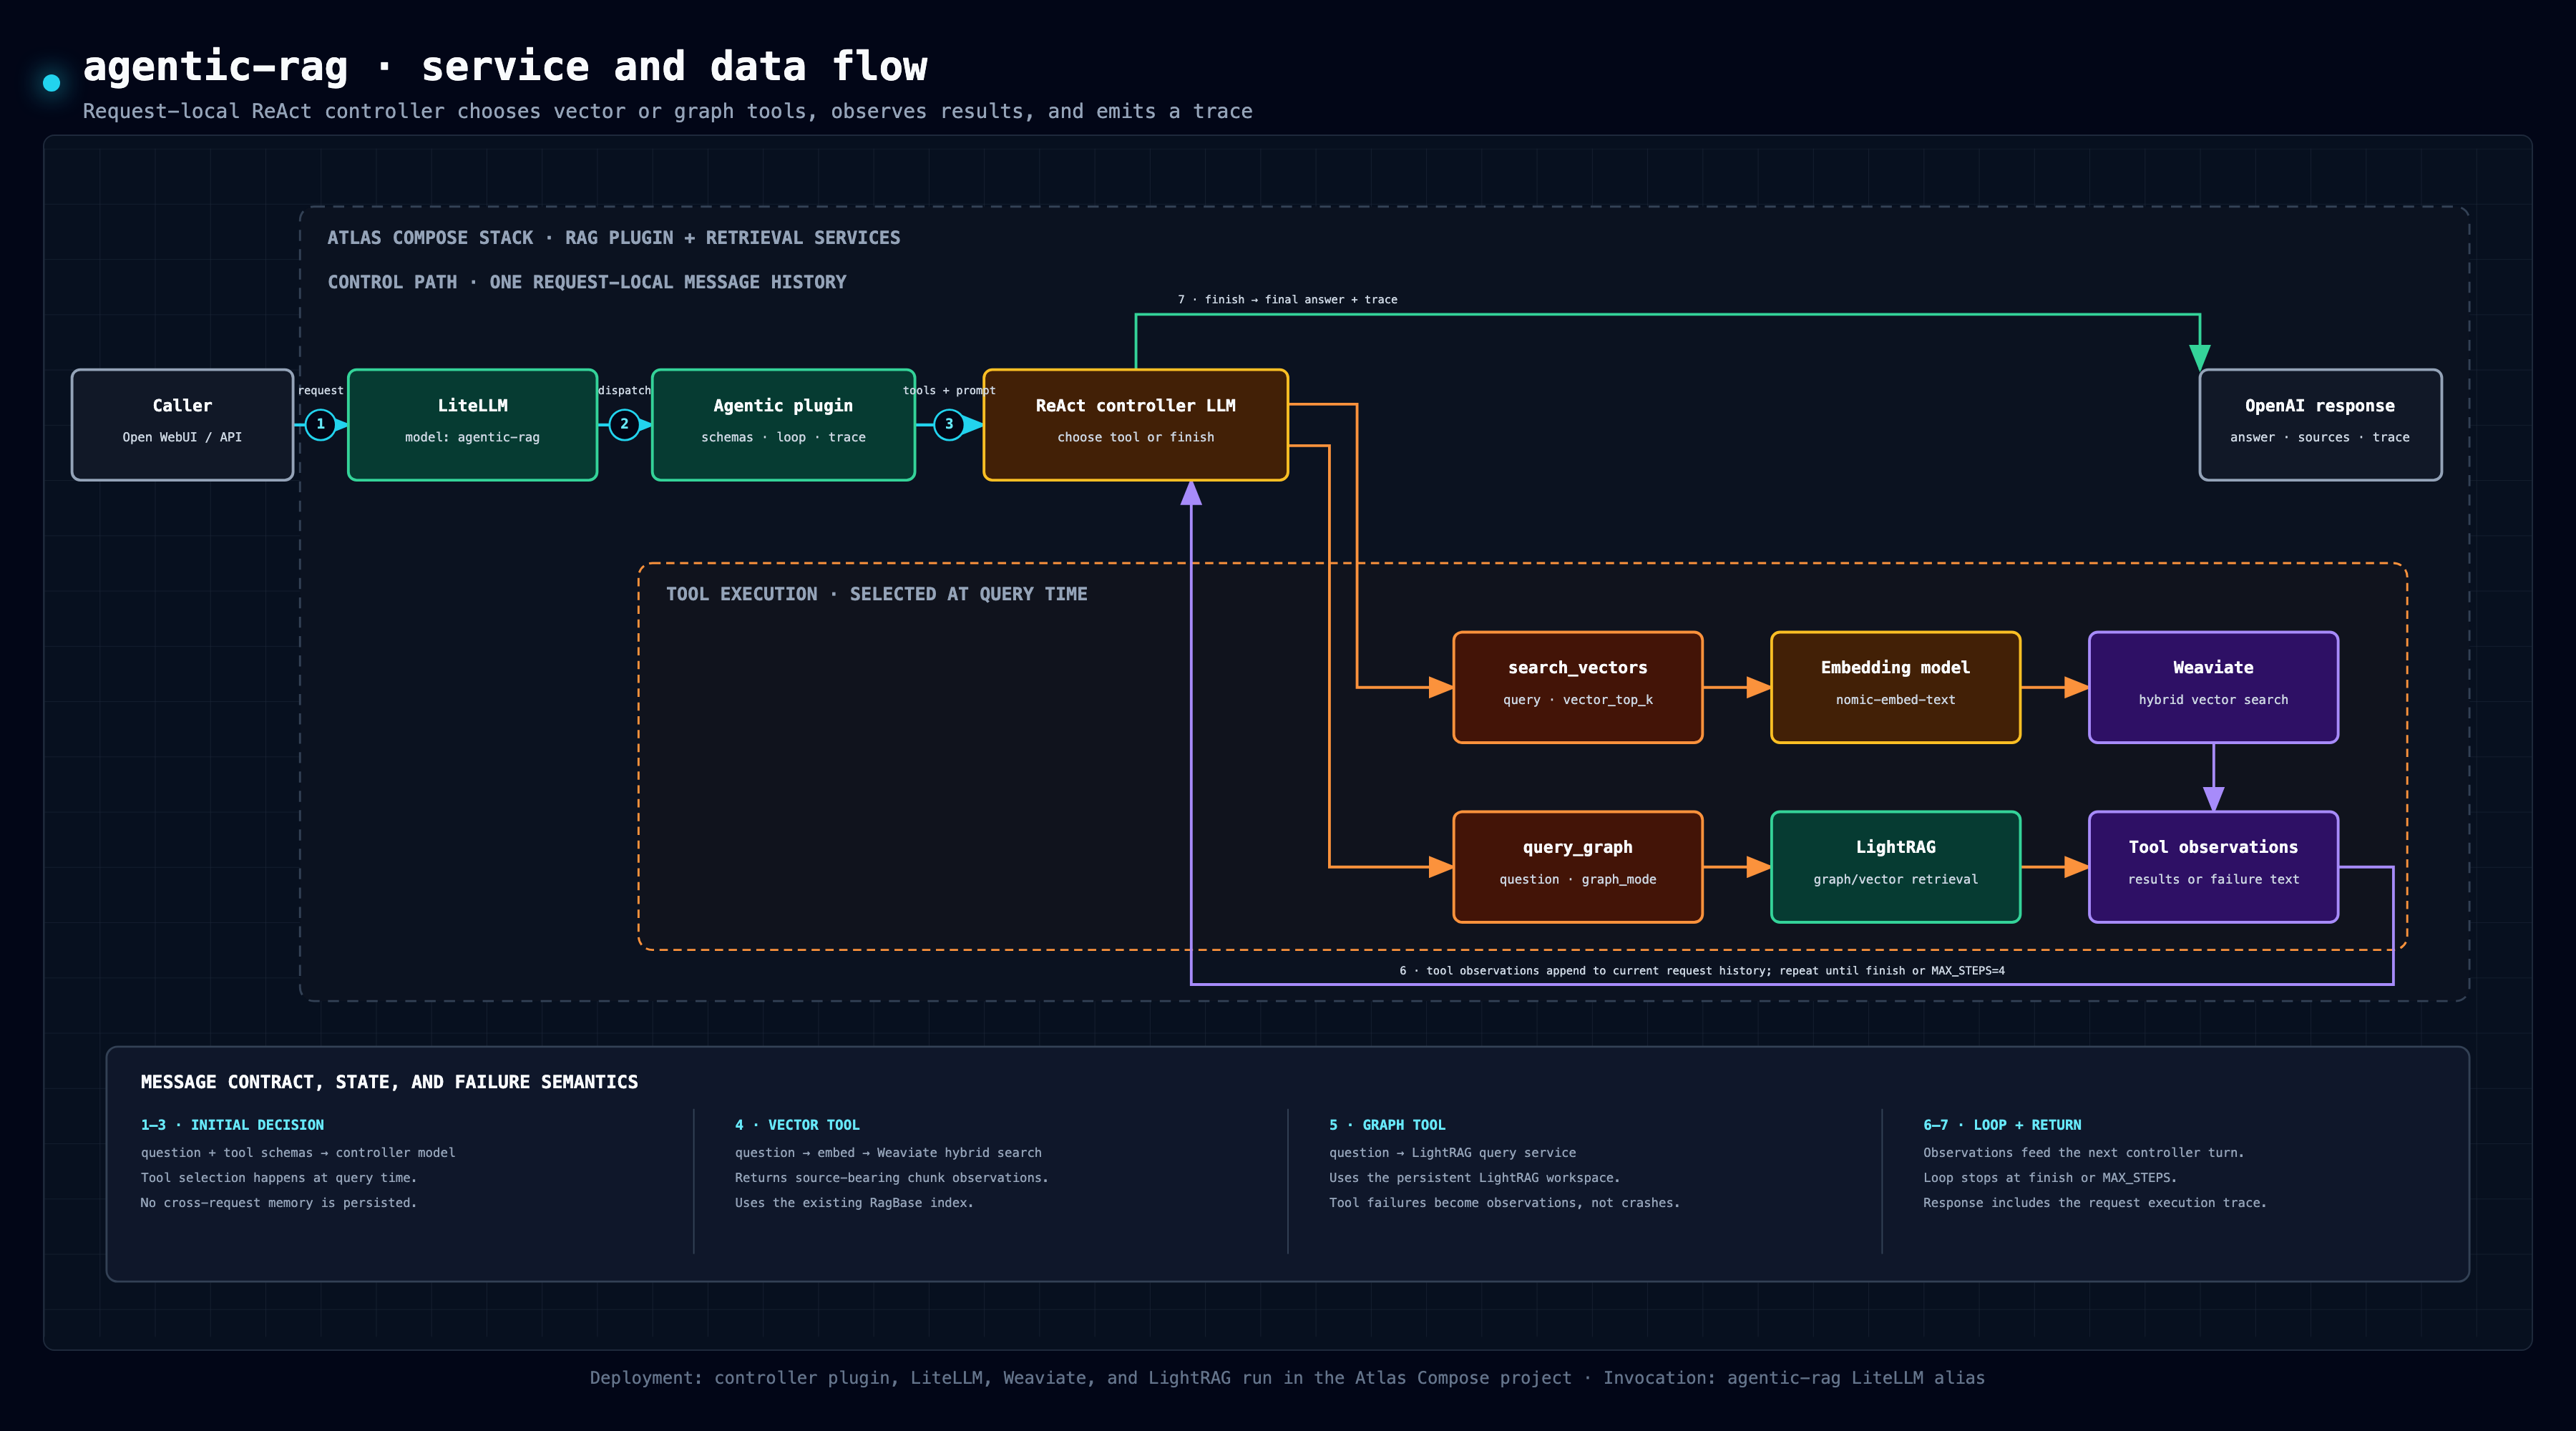Click 'Response includes the request execution trace.' line

[x=2094, y=1203]
